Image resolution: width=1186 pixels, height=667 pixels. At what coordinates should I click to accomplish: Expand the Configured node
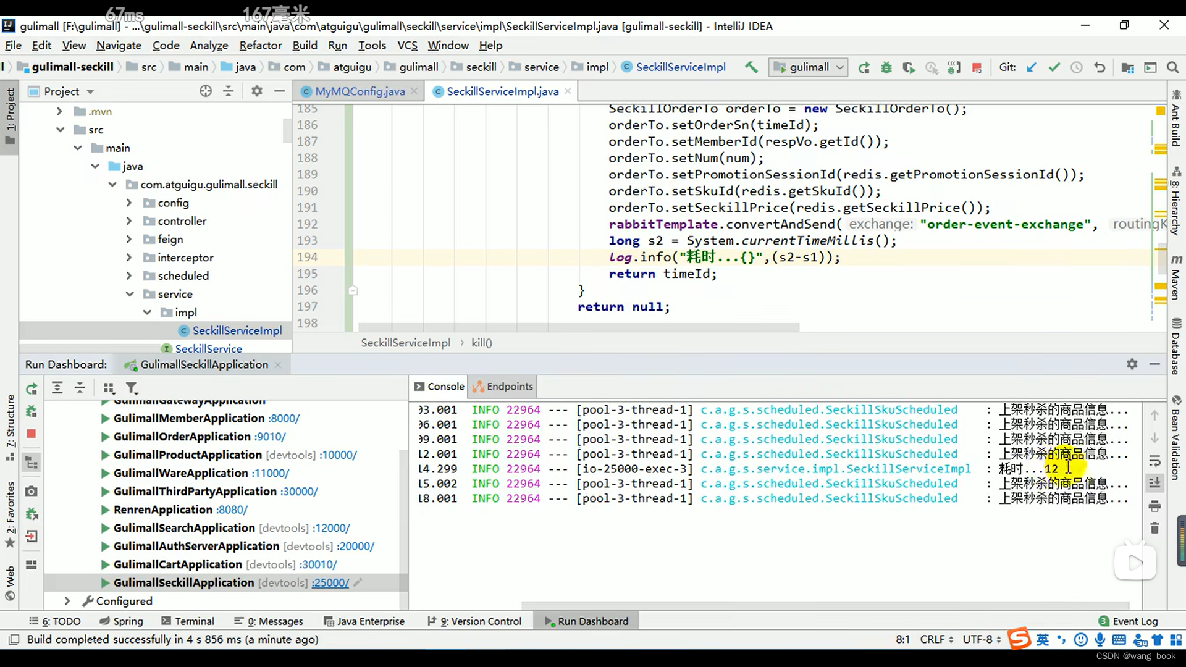point(67,601)
